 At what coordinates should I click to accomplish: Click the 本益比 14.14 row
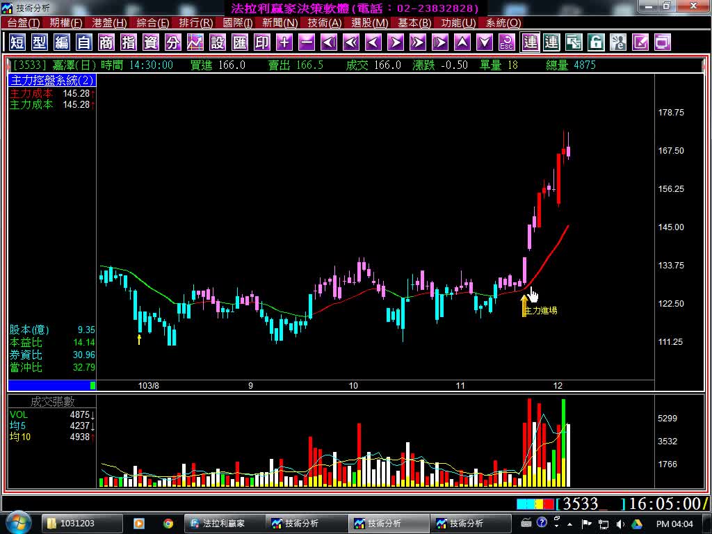(51, 342)
